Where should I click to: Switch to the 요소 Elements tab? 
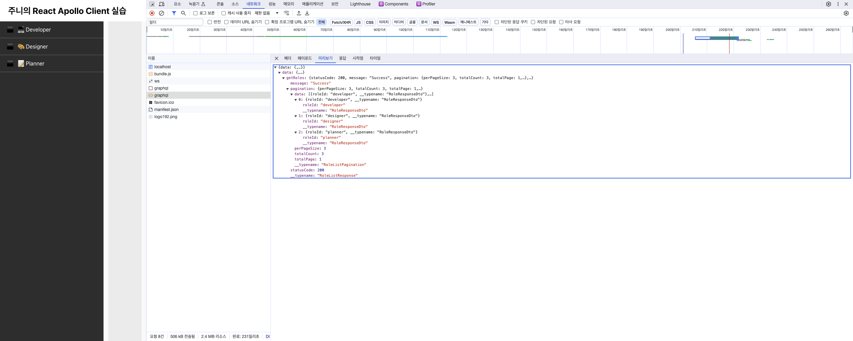coord(177,4)
